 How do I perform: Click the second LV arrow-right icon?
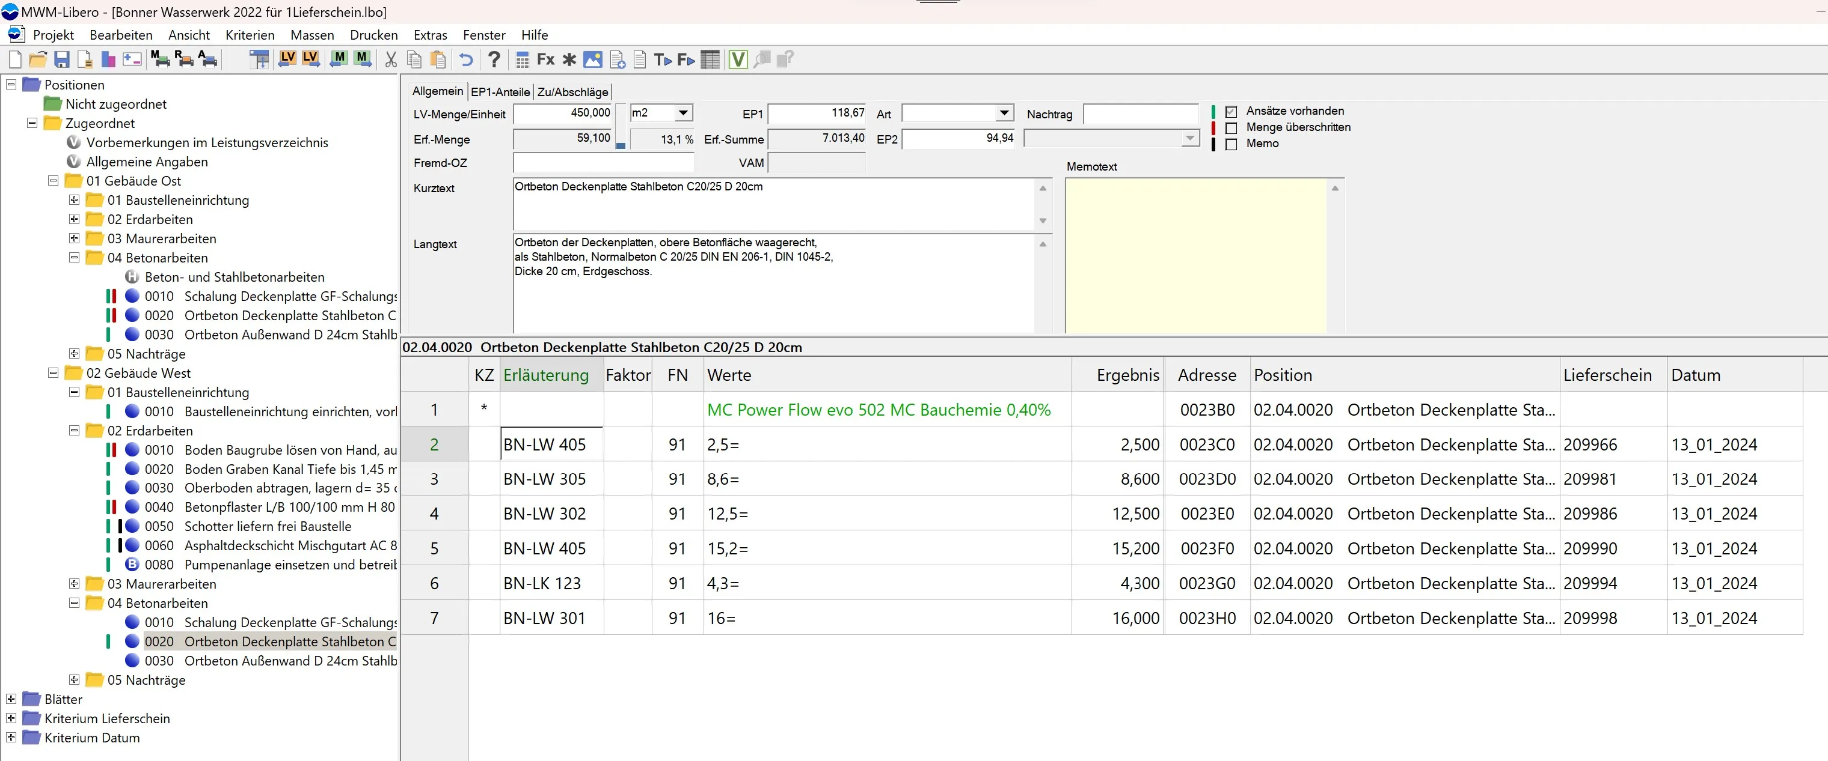coord(311,59)
